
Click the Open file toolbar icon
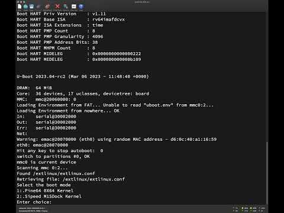(x=25, y=7)
